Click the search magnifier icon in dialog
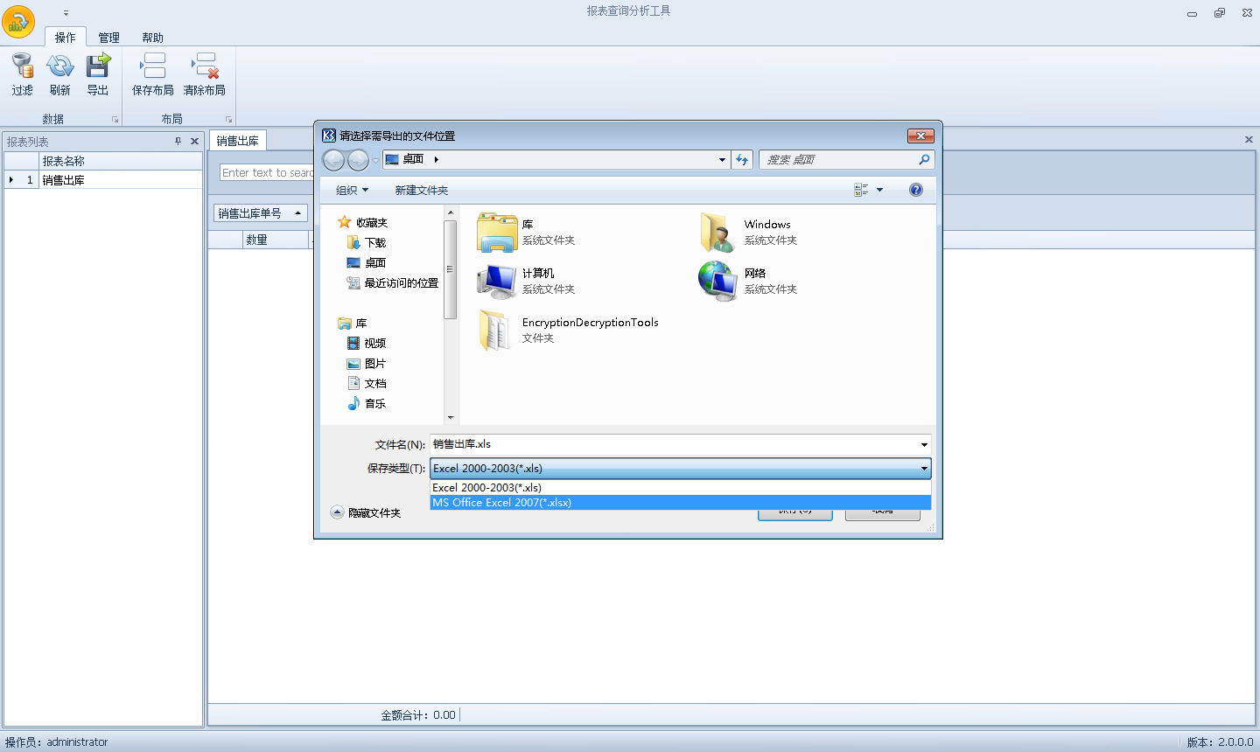The image size is (1260, 752). (x=924, y=160)
